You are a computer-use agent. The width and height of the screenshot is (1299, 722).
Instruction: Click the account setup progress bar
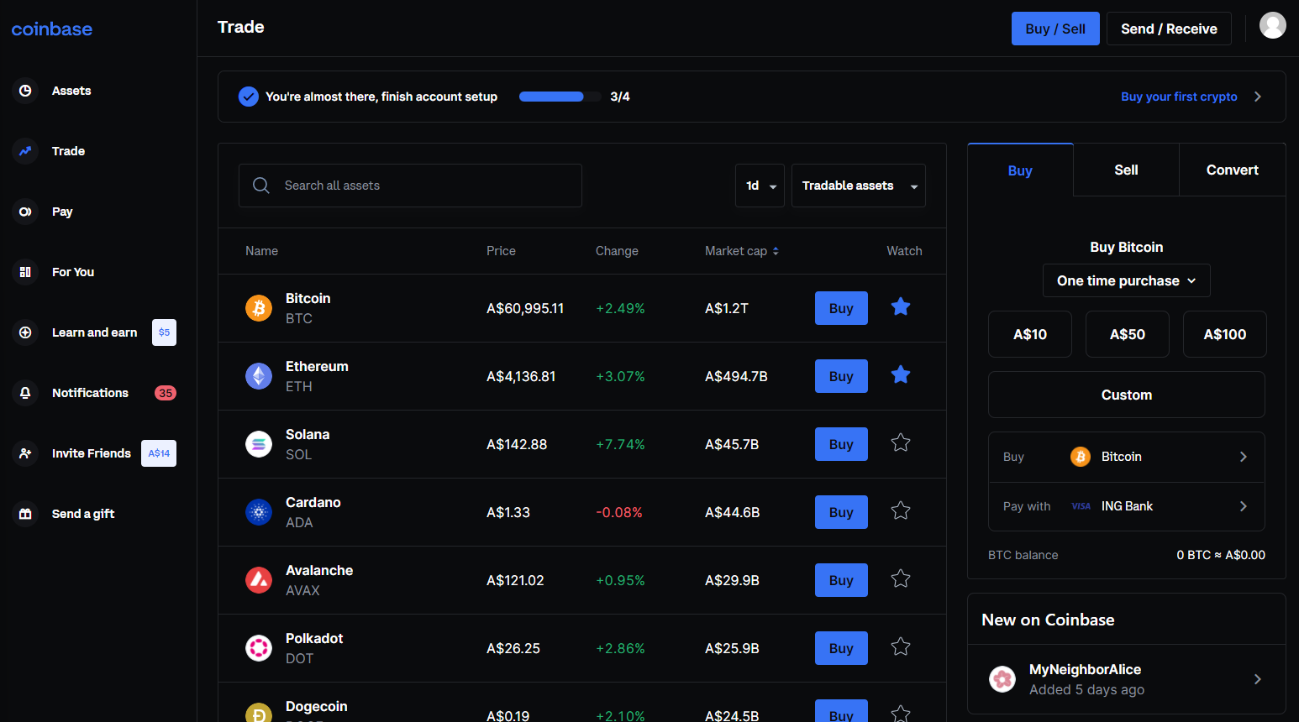point(560,97)
